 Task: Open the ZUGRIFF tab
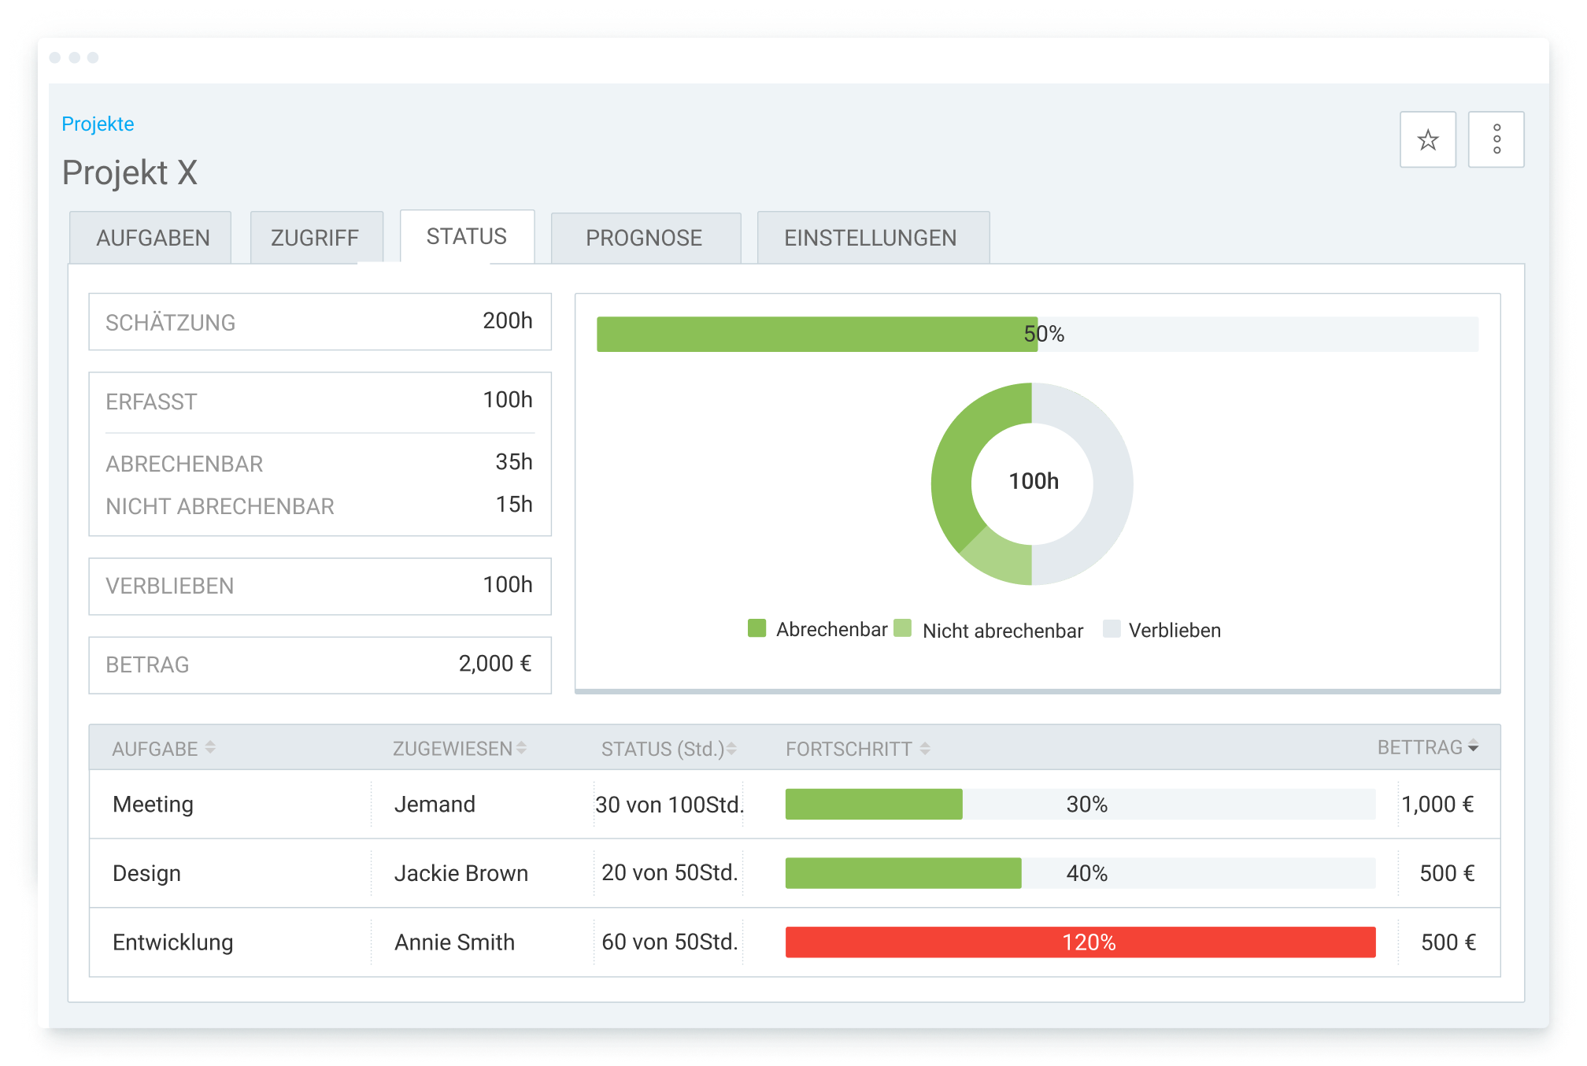315,238
